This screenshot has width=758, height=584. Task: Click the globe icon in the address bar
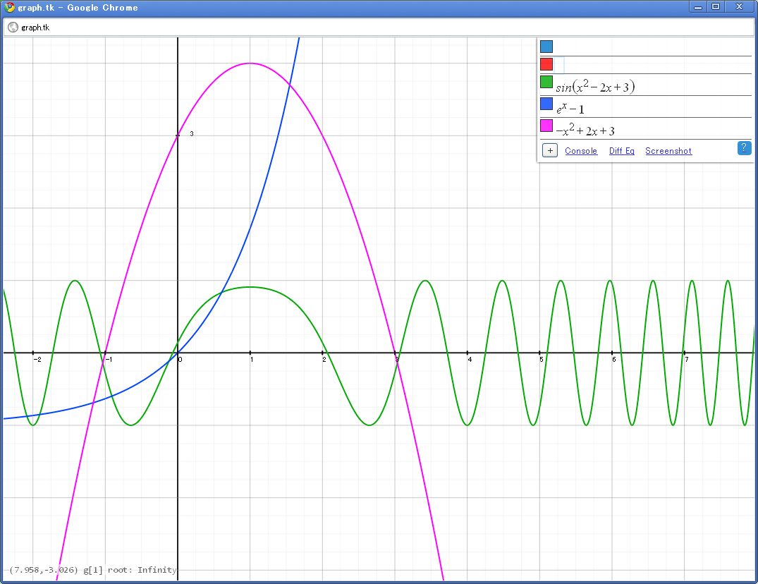(x=13, y=28)
